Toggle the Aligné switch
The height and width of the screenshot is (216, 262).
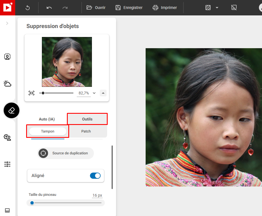95,176
